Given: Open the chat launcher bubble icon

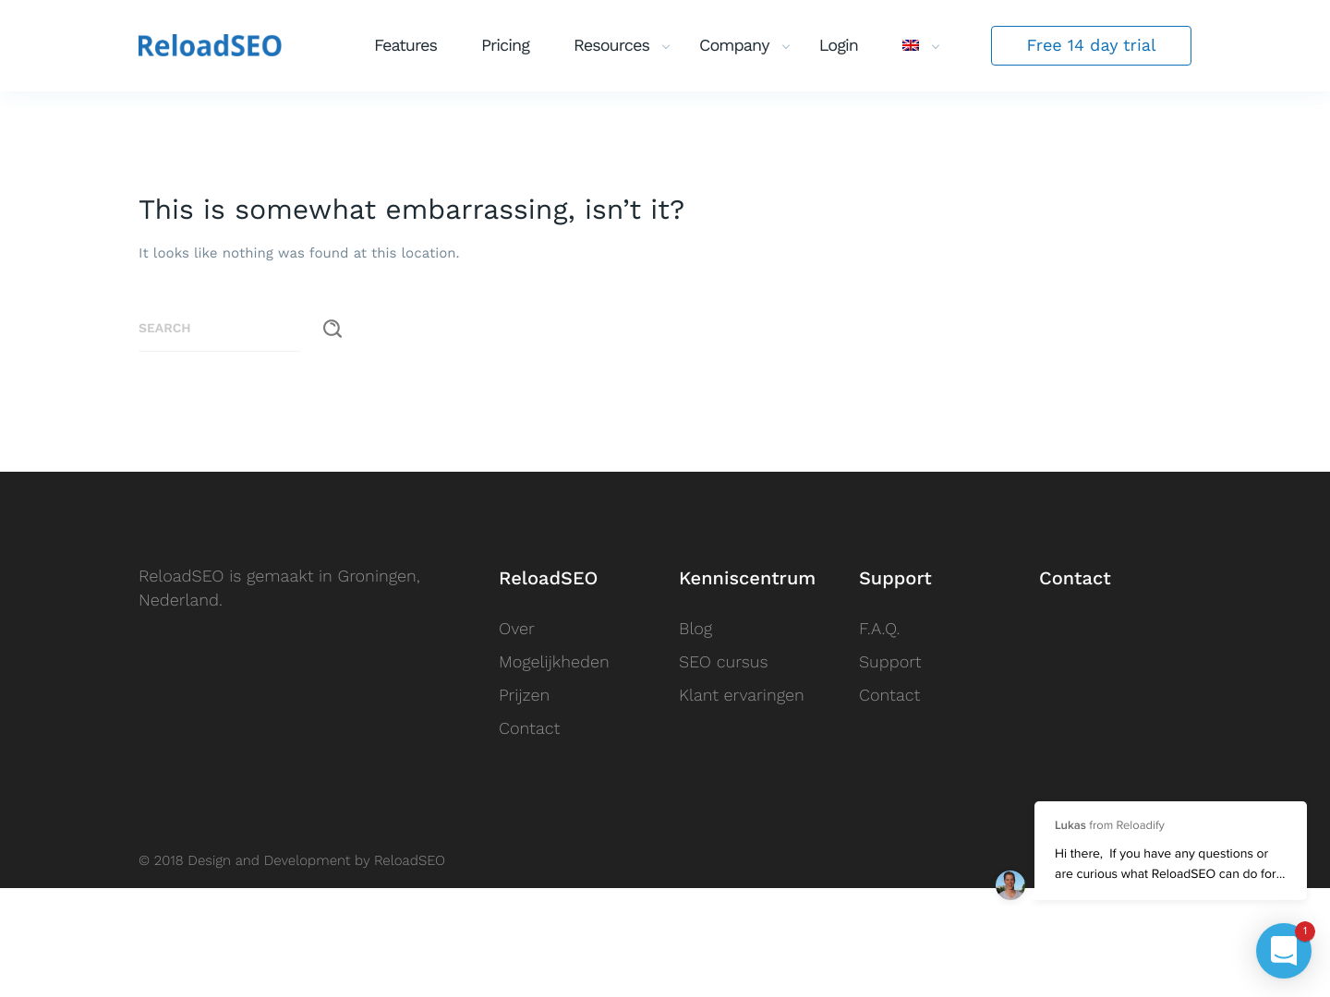Looking at the screenshot, I should pyautogui.click(x=1283, y=951).
